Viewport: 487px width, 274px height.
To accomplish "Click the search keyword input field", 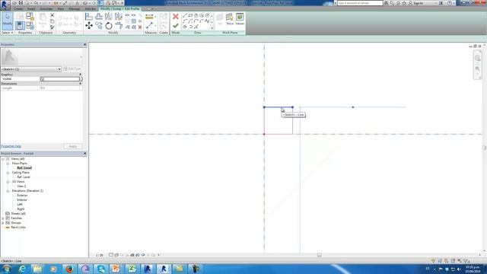I will click(360, 3).
